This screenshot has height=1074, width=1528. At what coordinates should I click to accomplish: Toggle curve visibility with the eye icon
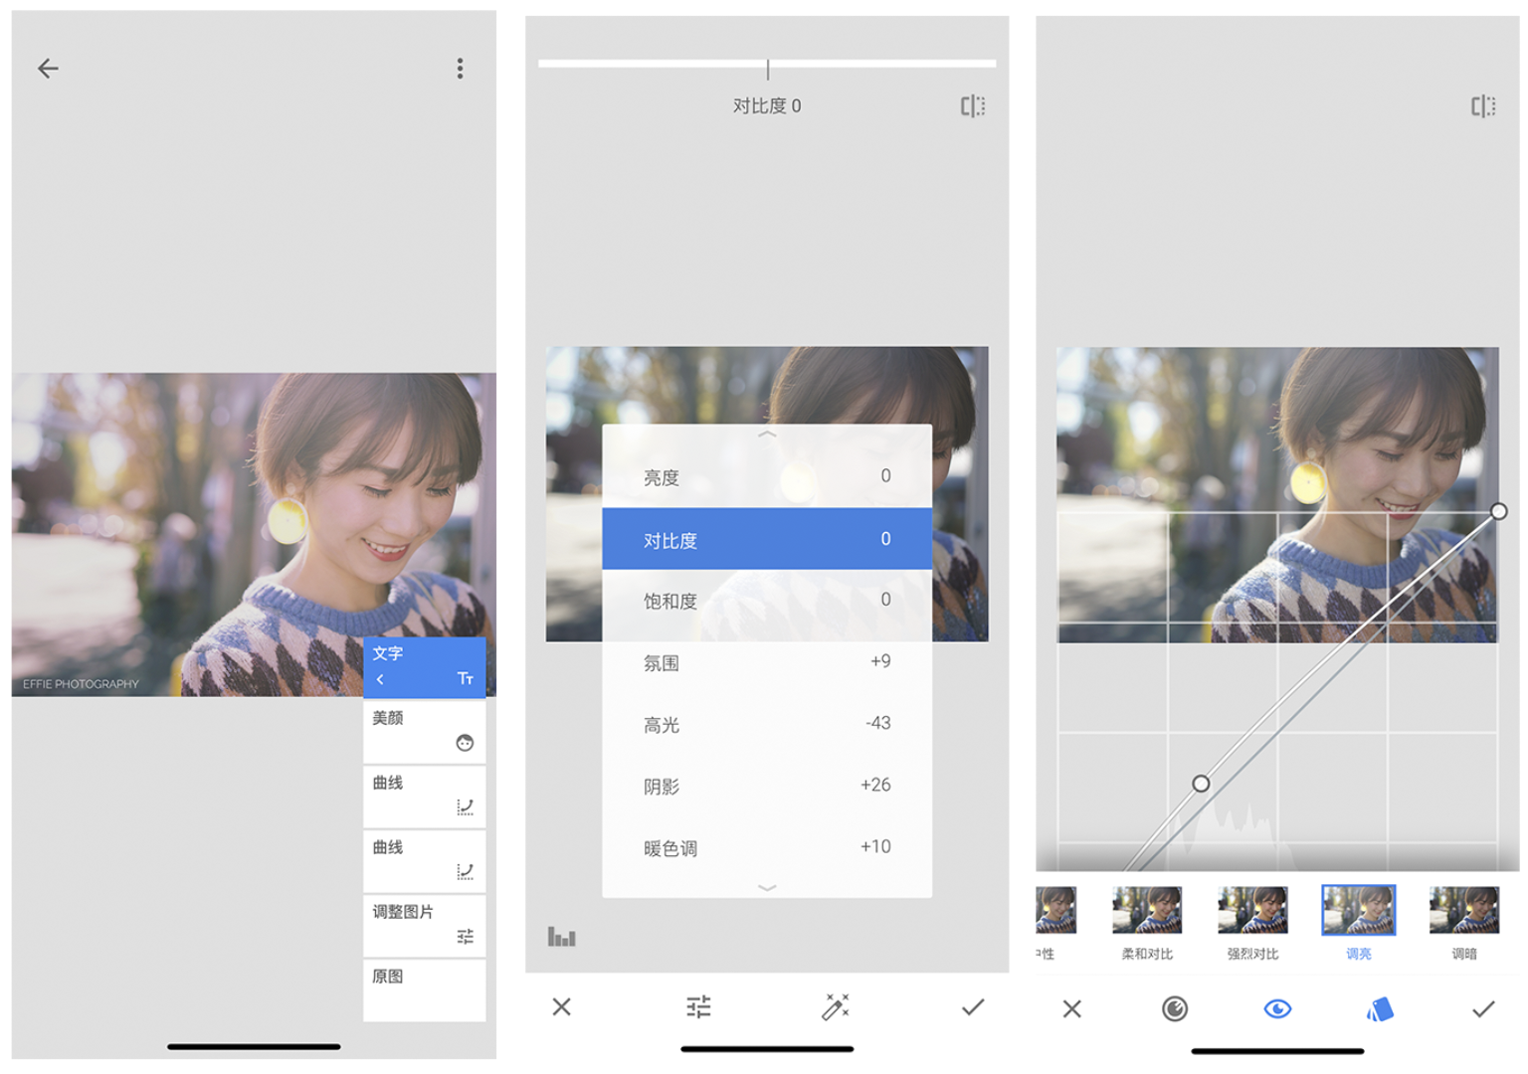click(1277, 1009)
